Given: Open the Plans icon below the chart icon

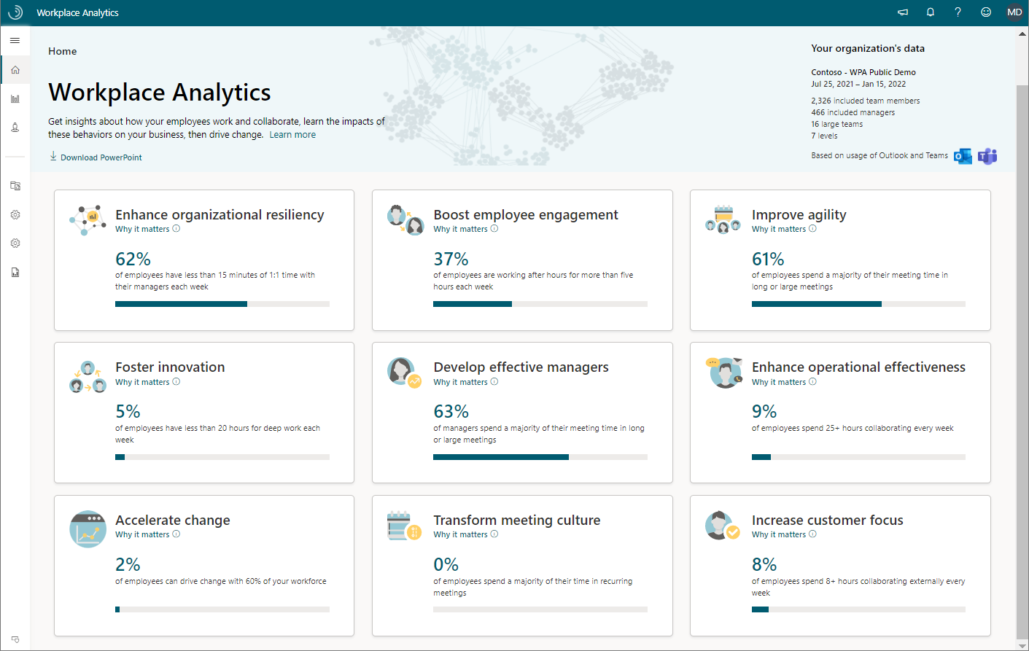Looking at the screenshot, I should coord(15,128).
